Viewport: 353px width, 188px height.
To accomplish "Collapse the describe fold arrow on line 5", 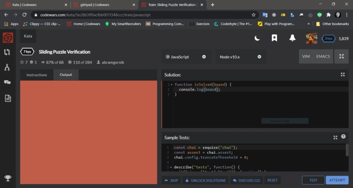I will (171, 167).
